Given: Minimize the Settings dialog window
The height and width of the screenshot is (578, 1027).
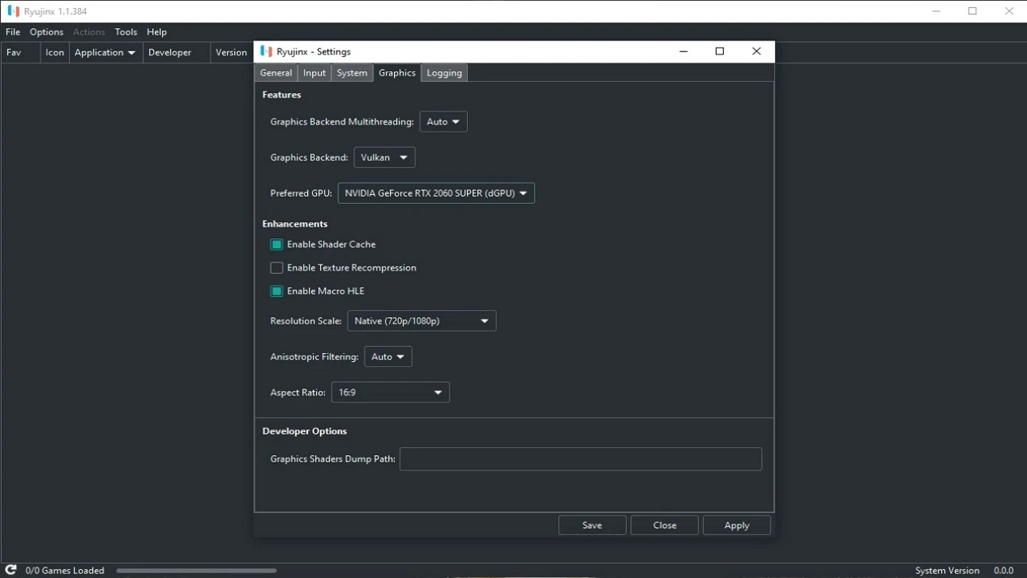Looking at the screenshot, I should pyautogui.click(x=684, y=51).
